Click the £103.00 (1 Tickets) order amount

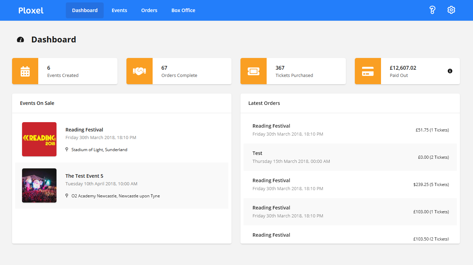point(431,212)
